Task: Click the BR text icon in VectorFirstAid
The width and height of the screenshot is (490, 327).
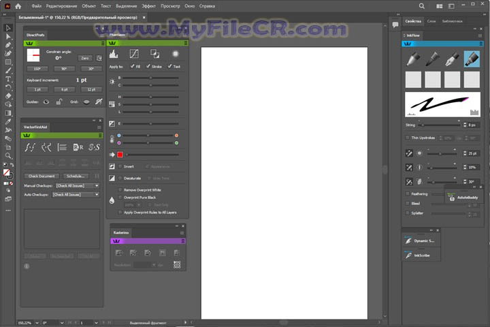Action: (x=78, y=147)
